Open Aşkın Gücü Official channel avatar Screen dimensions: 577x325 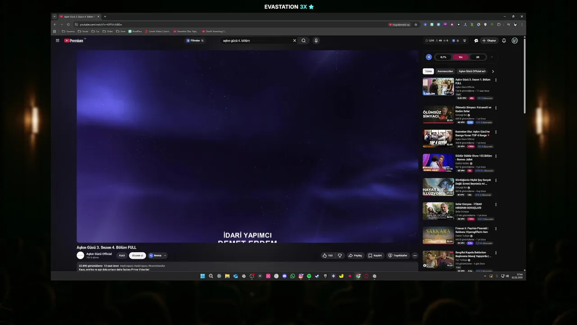coord(80,255)
